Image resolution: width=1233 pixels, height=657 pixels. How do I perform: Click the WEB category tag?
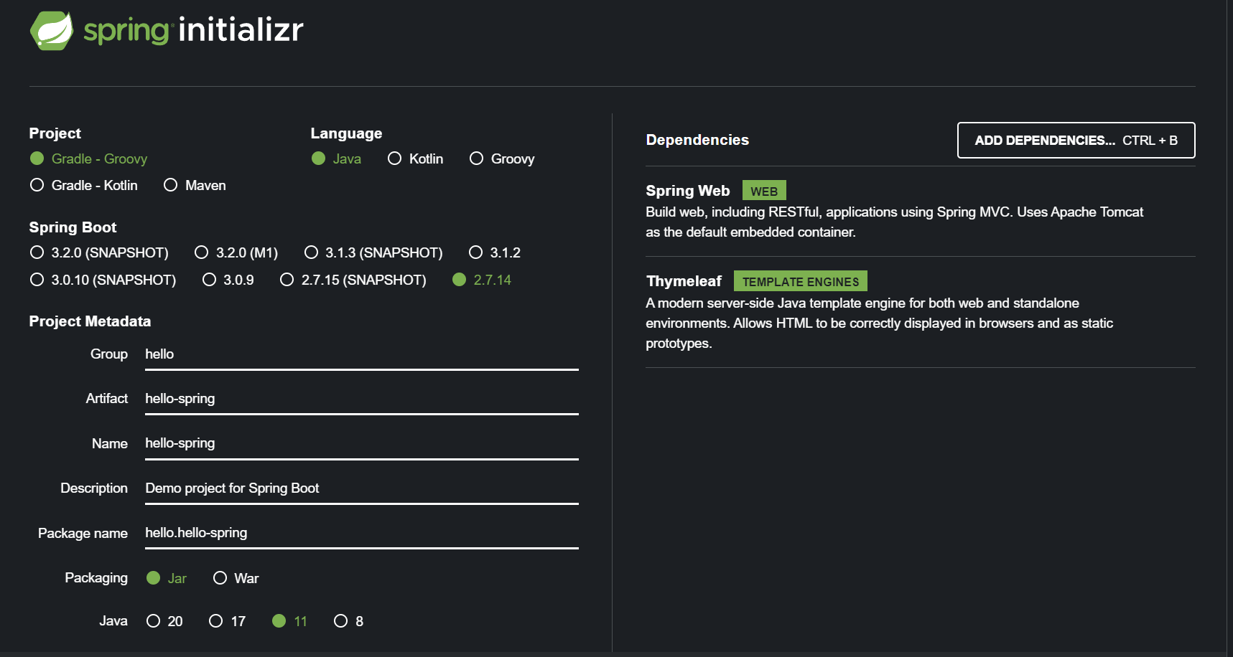pos(764,191)
